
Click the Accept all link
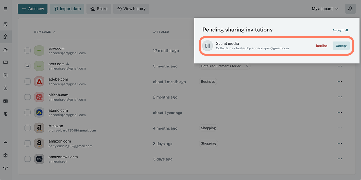[x=340, y=30]
